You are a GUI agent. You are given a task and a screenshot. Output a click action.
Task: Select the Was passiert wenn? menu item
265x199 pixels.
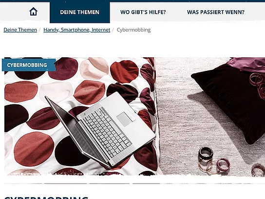pos(216,12)
